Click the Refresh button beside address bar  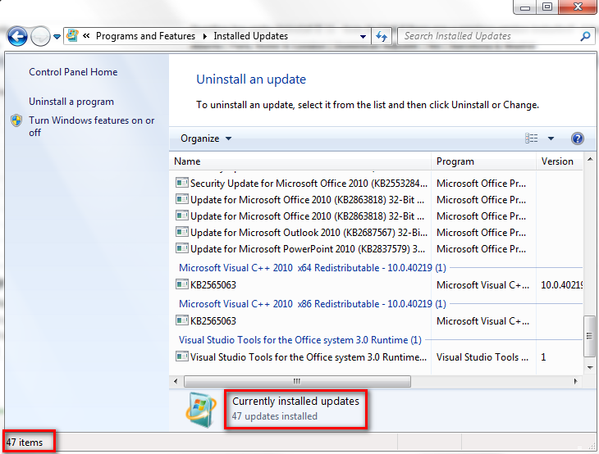point(382,36)
